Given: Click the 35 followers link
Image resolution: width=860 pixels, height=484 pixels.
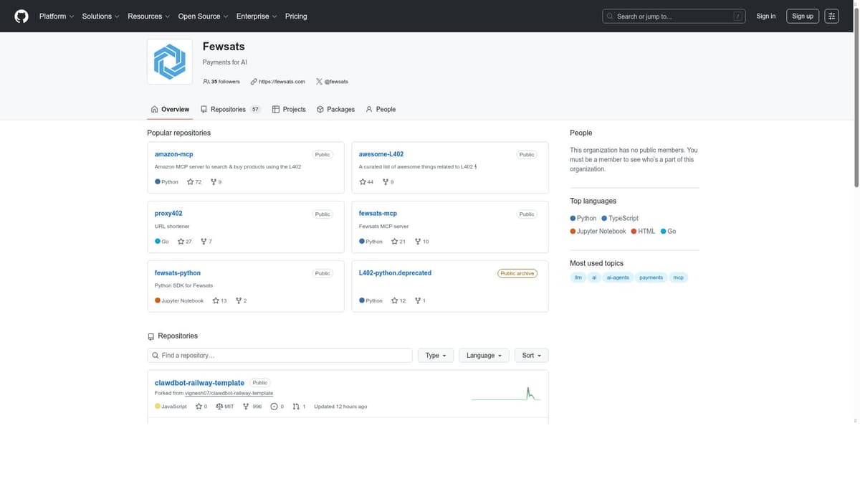Looking at the screenshot, I should point(221,82).
